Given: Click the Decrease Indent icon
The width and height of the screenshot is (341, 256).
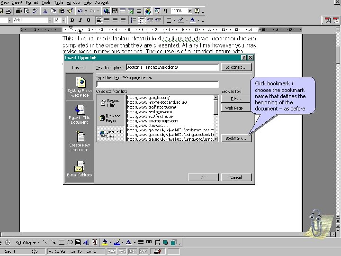Looking at the screenshot, I should coord(150,20).
